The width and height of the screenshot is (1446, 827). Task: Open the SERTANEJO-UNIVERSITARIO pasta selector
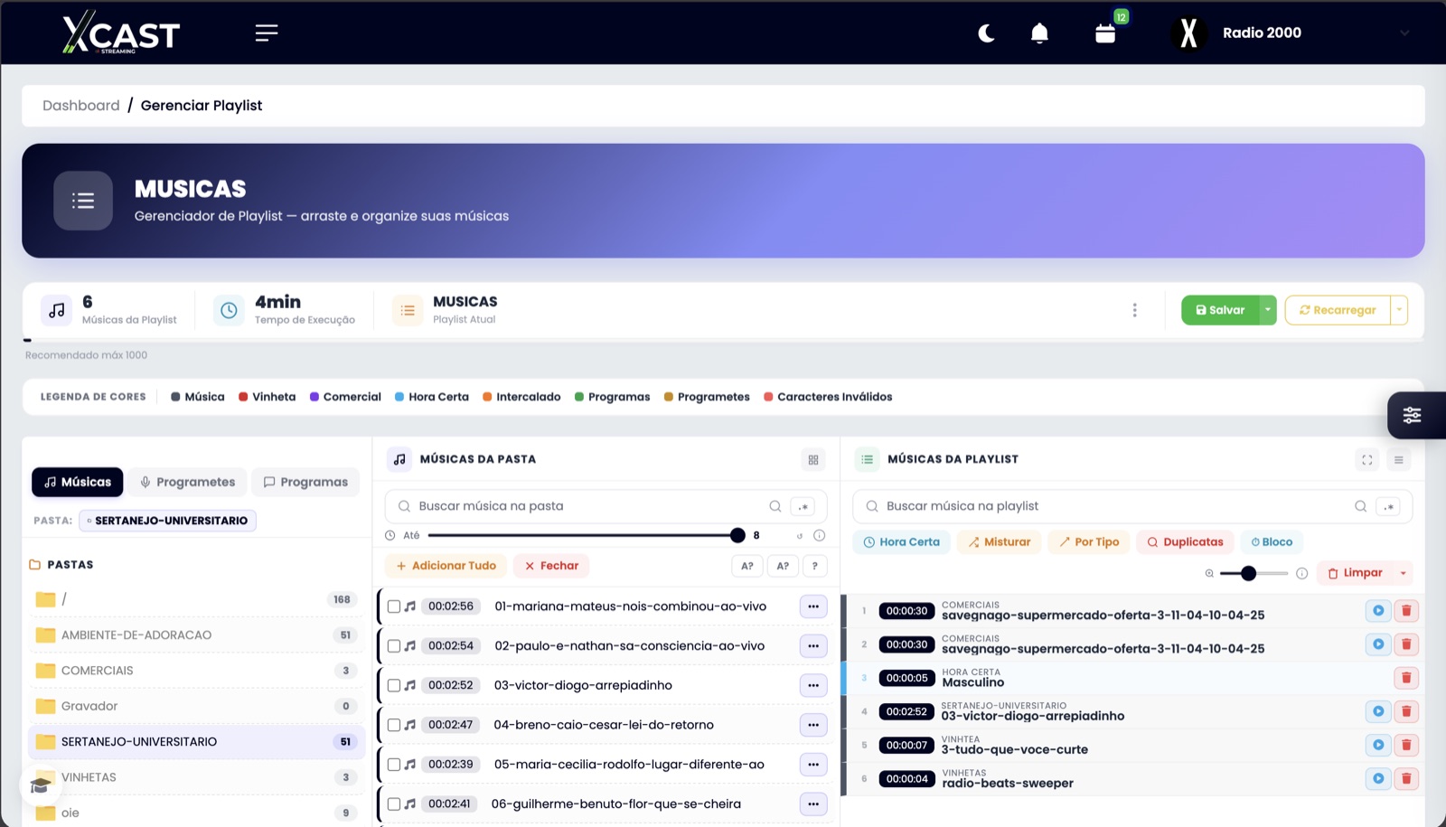[167, 521]
